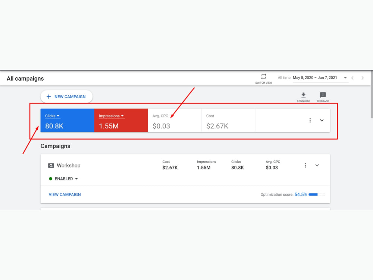This screenshot has width=373, height=280.
Task: Click the NEW CAMPAIGN button
Action: pyautogui.click(x=66, y=97)
